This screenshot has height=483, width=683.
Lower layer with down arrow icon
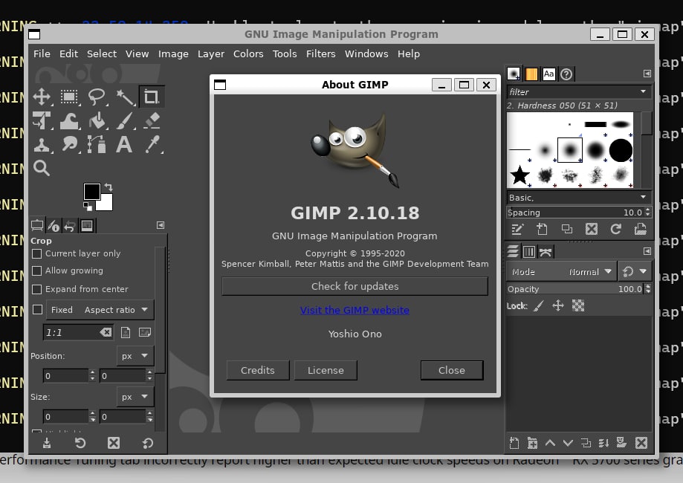[568, 444]
